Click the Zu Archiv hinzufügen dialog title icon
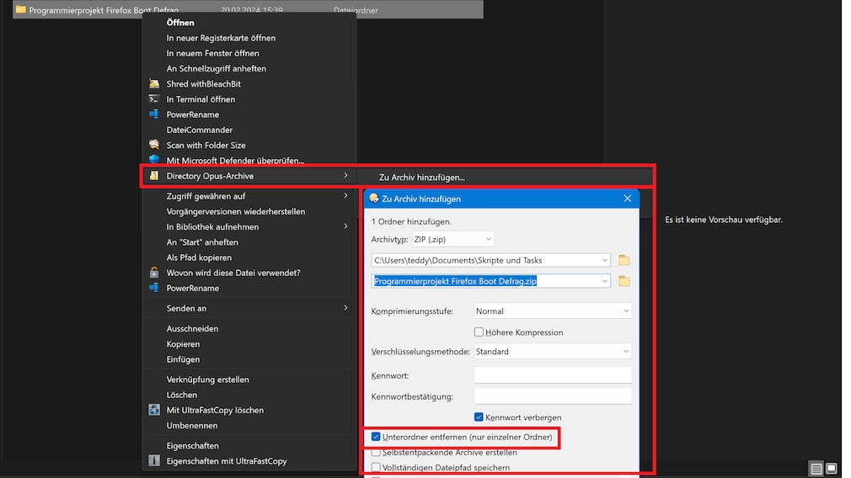This screenshot has width=851, height=478. [x=374, y=199]
